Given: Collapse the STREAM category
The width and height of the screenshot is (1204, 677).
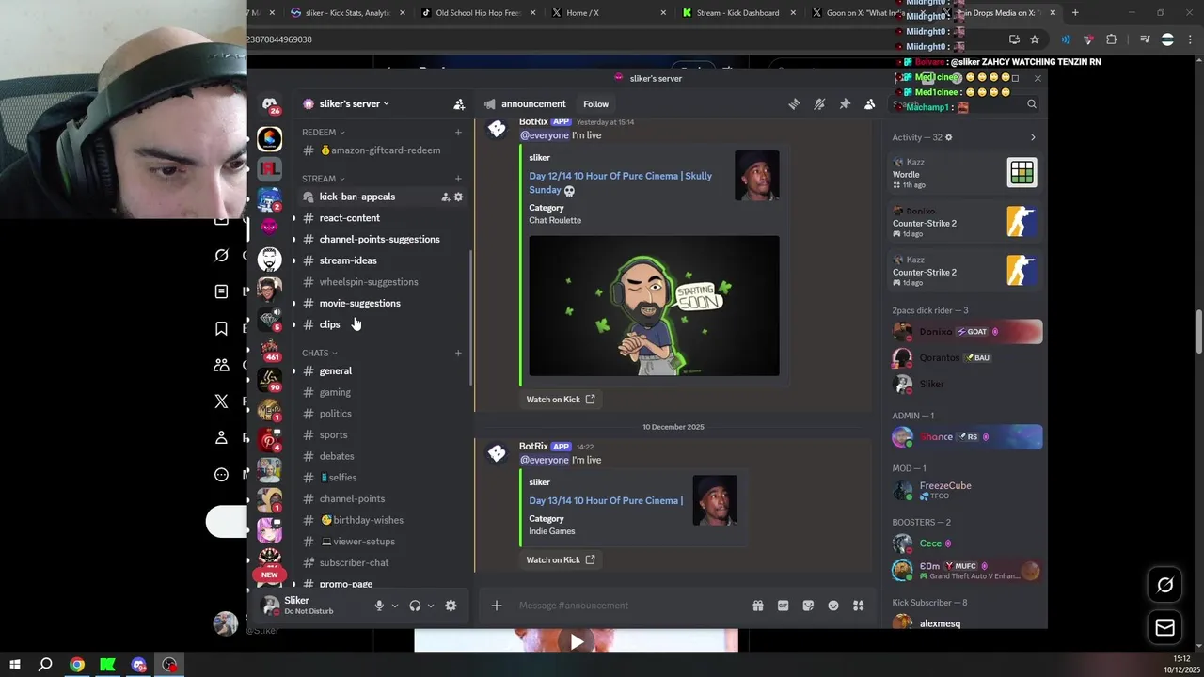Looking at the screenshot, I should click(x=324, y=179).
